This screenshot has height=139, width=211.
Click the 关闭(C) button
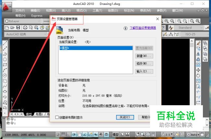(x=125, y=117)
